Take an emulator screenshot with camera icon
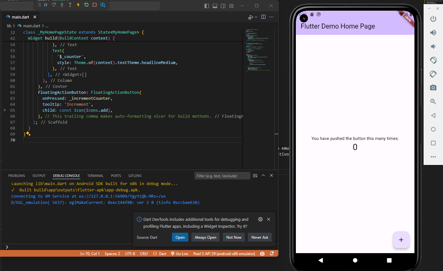This screenshot has width=443, height=271. 433,88
